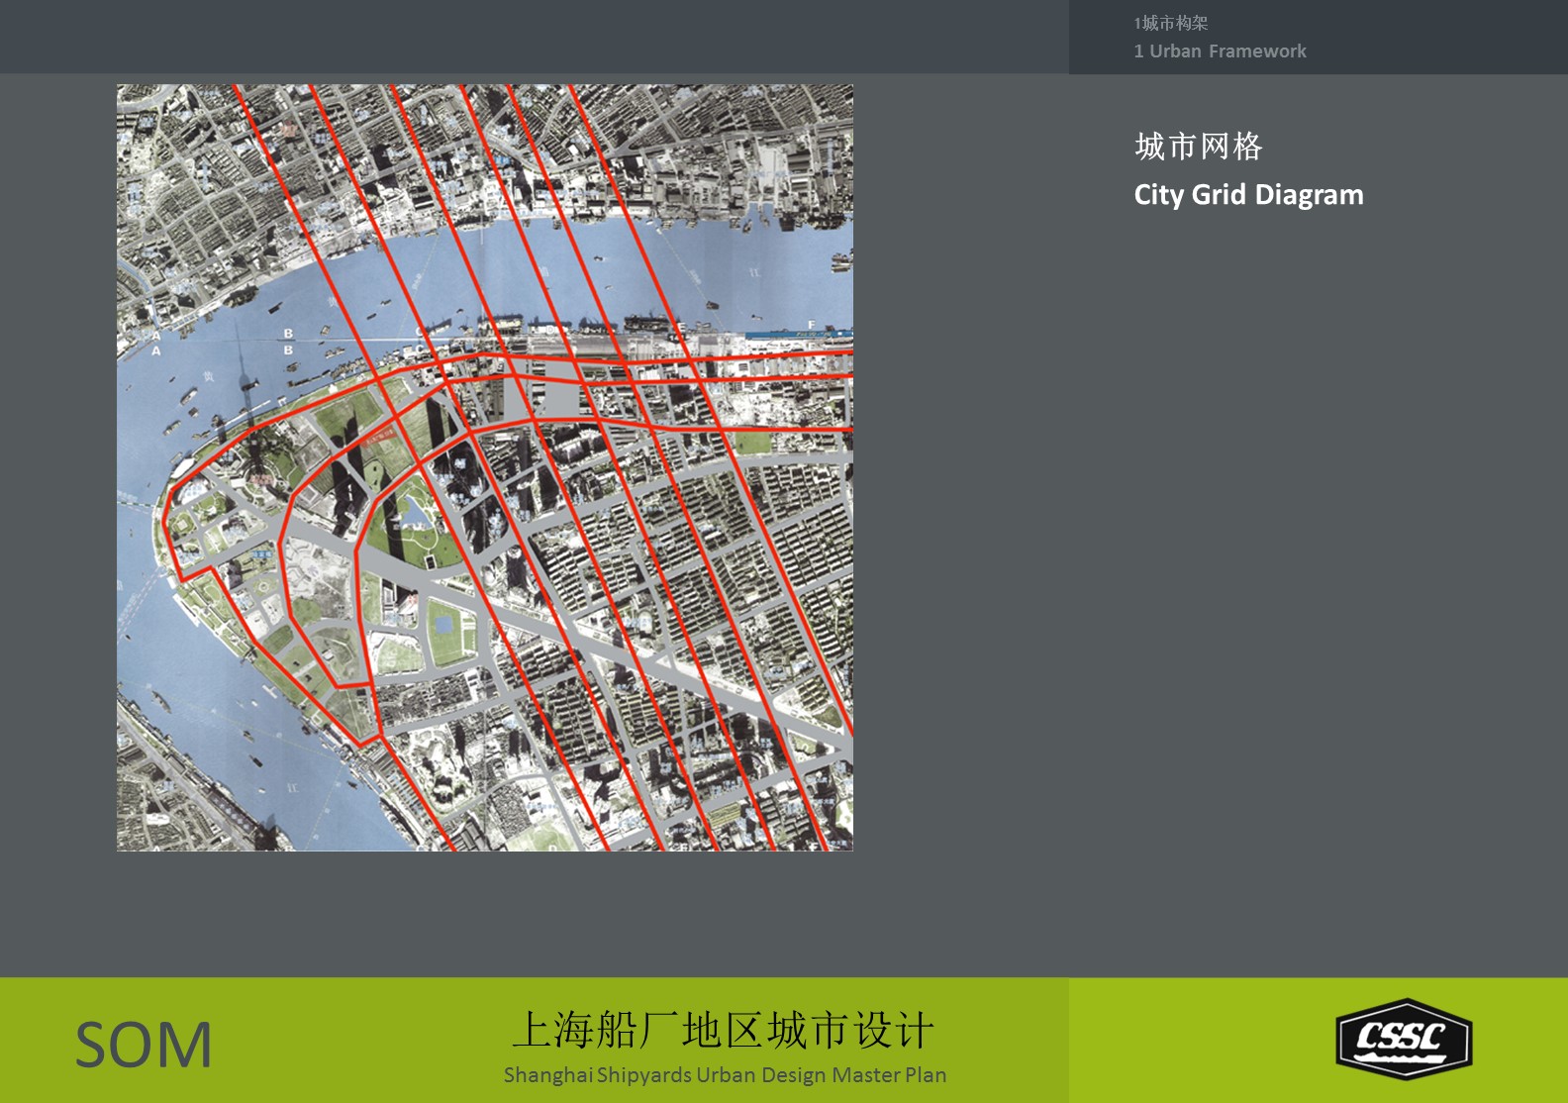Screen dimensions: 1568x1103
Task: Click the Chinese title 上海船厂地区城市设计
Action: pos(723,1031)
